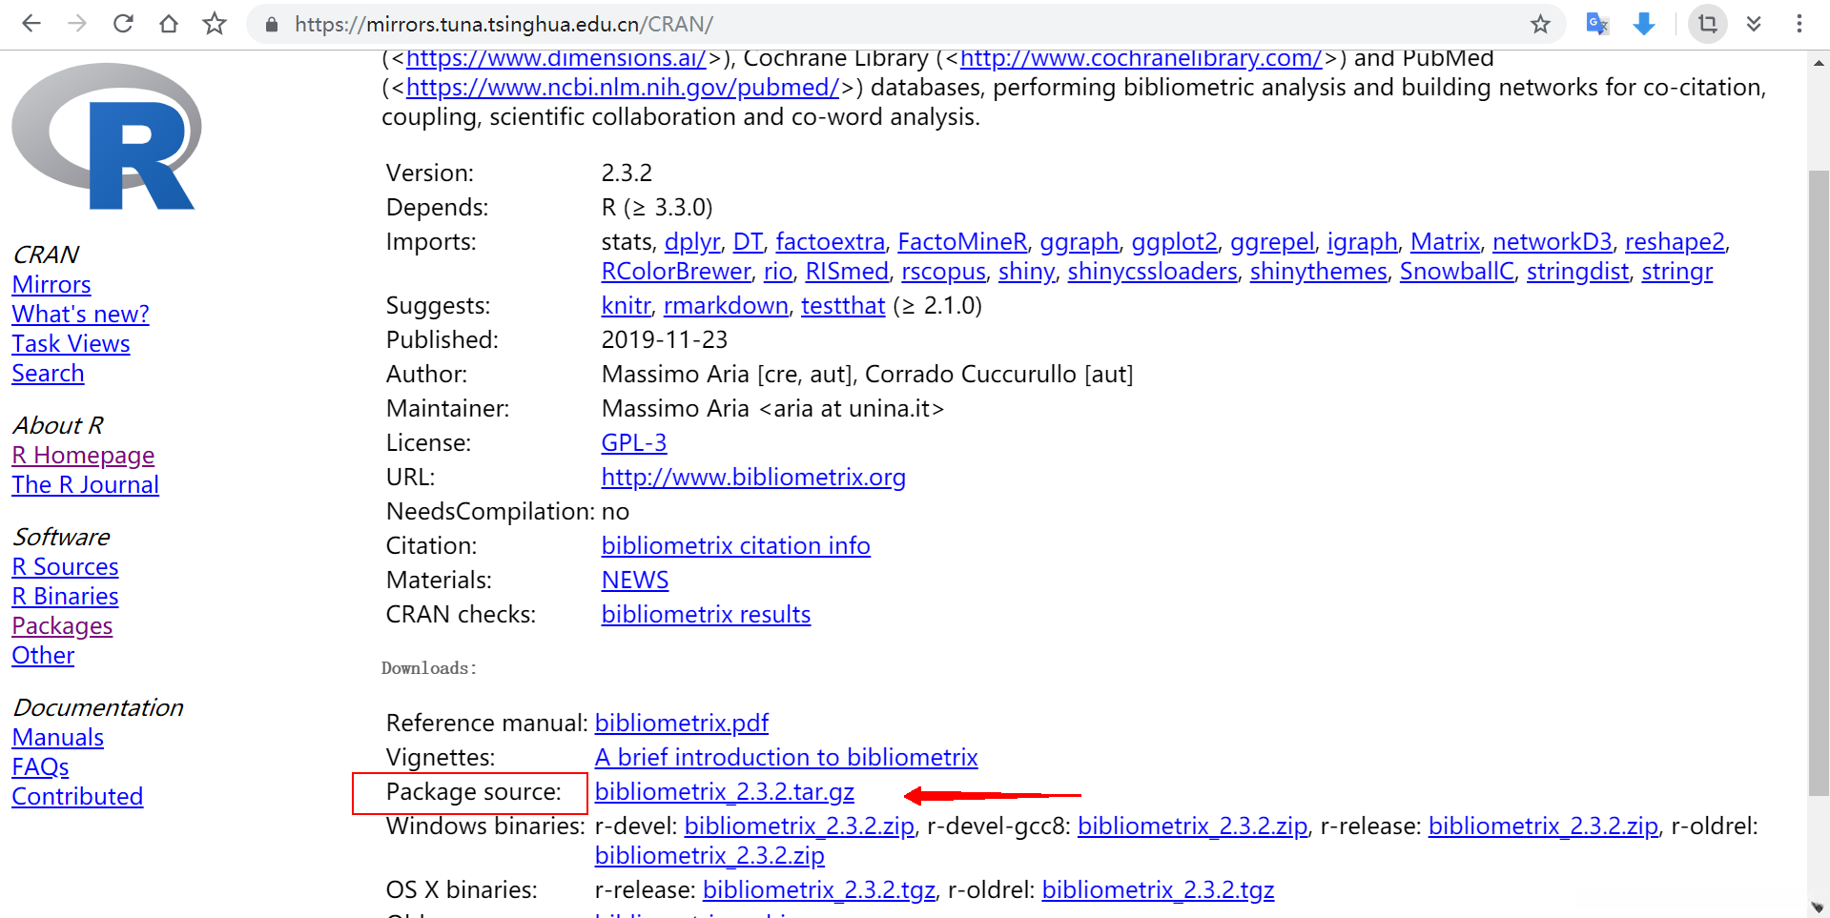Screen dimensions: 1830x918
Task: Open the PubMed ncbi.nlm.nih.gov link
Action: [622, 88]
